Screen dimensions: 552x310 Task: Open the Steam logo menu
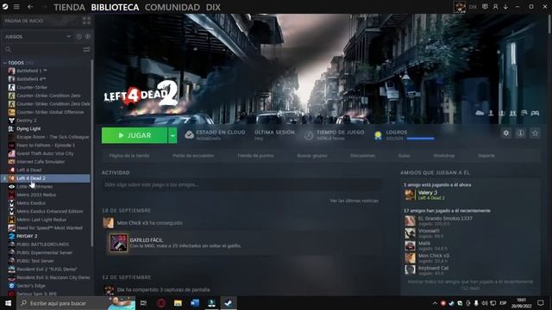pyautogui.click(x=5, y=7)
